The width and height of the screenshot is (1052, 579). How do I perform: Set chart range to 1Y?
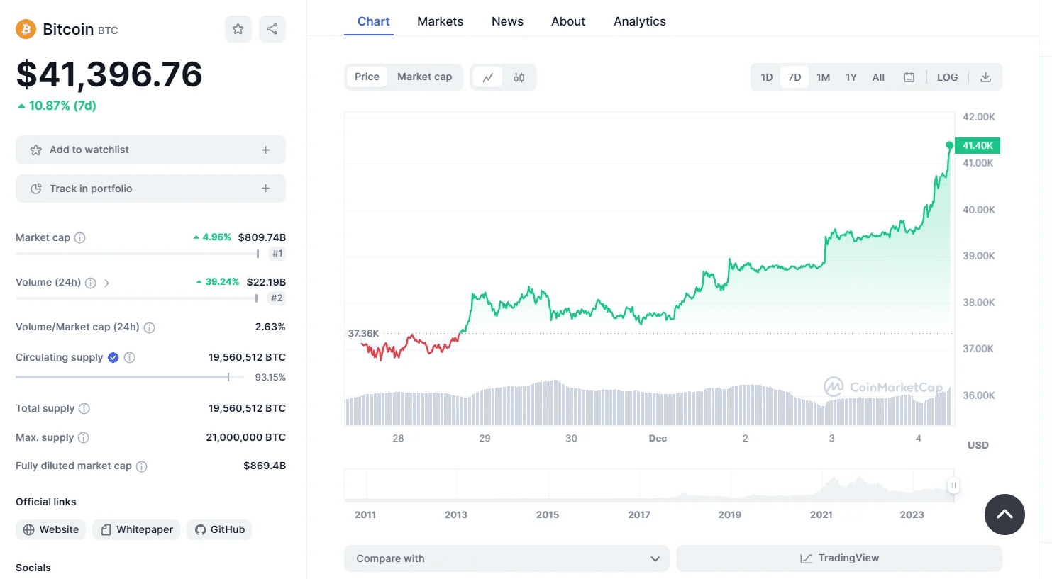tap(851, 77)
